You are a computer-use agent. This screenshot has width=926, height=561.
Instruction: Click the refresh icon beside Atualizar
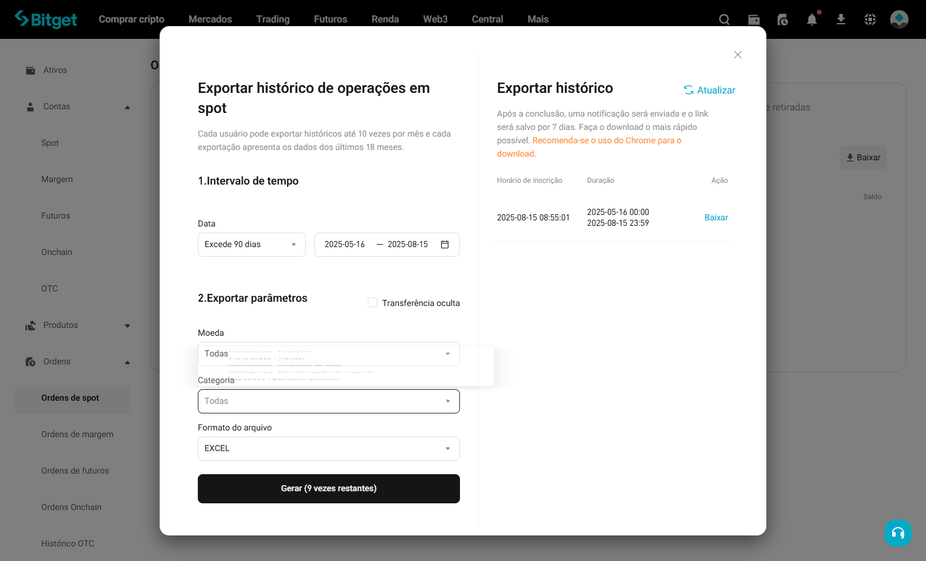tap(689, 90)
